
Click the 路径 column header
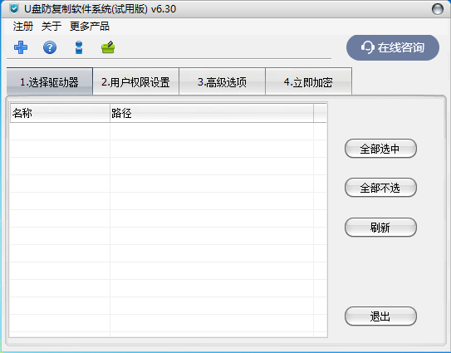212,113
